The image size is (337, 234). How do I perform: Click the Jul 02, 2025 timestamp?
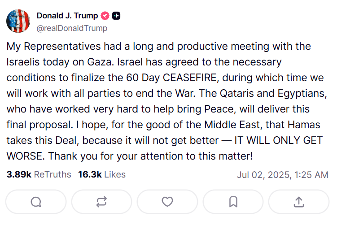pos(282,175)
